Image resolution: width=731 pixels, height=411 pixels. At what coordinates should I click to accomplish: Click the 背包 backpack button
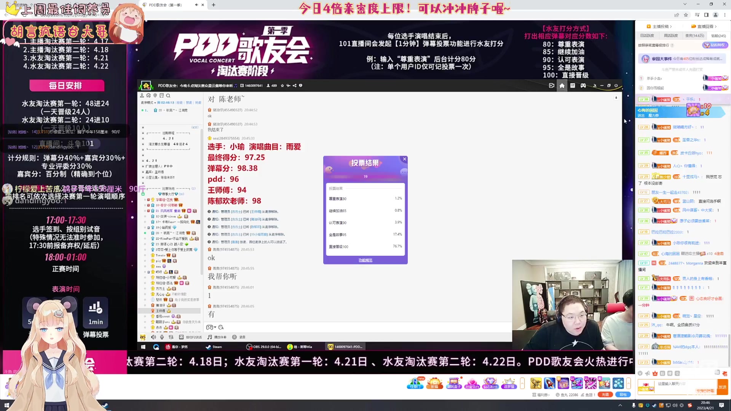pos(623,395)
